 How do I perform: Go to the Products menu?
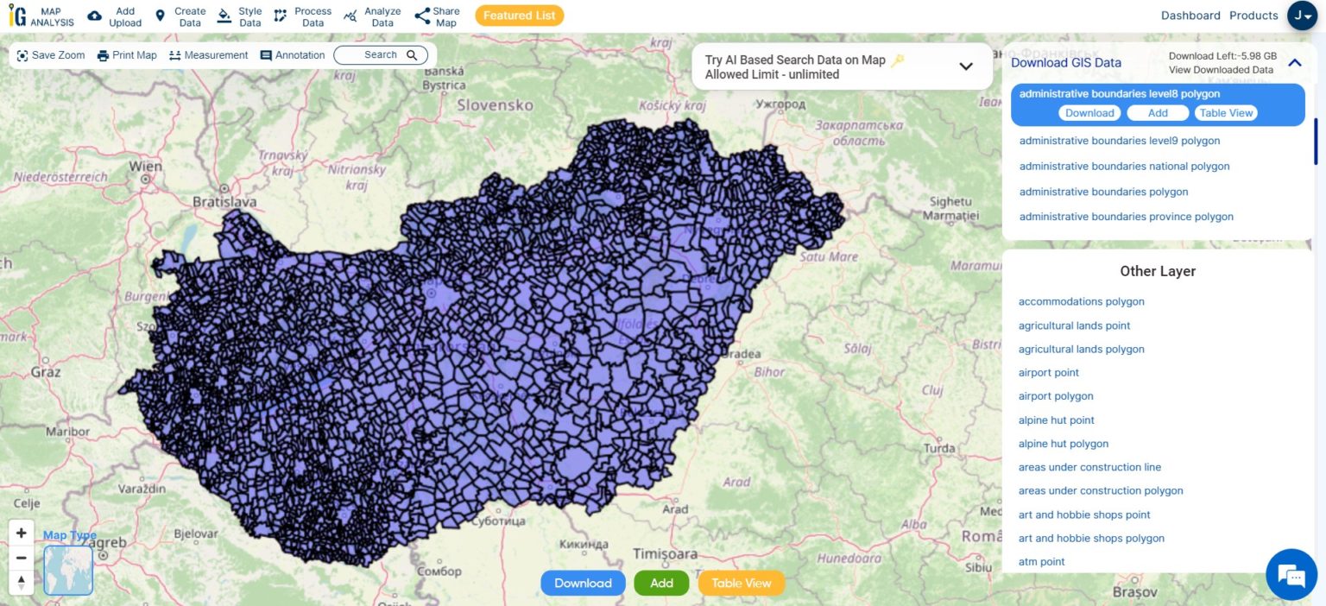(1253, 16)
